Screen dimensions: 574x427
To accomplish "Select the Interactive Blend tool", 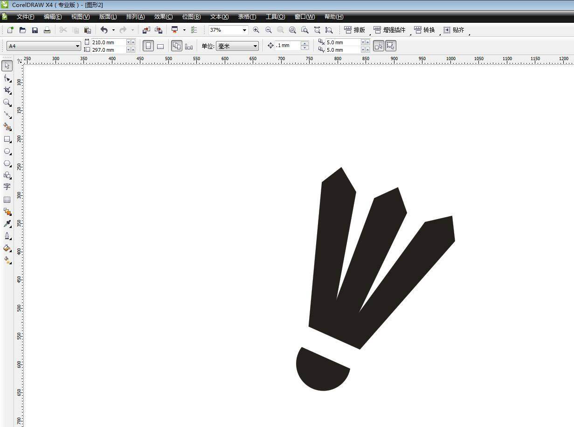I will pyautogui.click(x=7, y=212).
